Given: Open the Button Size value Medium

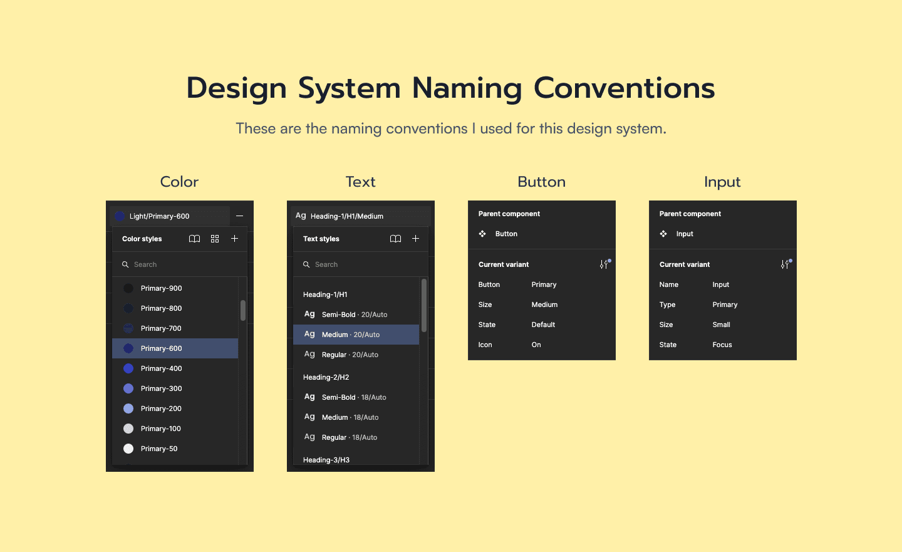Looking at the screenshot, I should coord(544,305).
